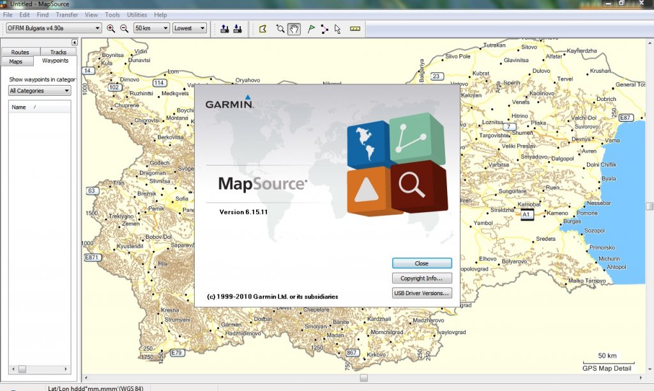Switch to the Routes tab
This screenshot has height=391, width=654.
tap(20, 52)
